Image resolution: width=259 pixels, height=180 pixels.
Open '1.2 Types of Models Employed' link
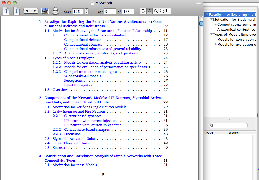(74, 58)
